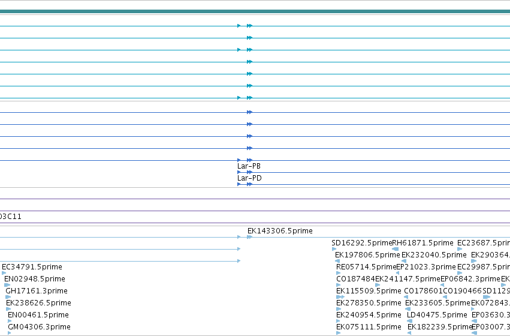Open the GH17161.3prime label

(x=37, y=291)
